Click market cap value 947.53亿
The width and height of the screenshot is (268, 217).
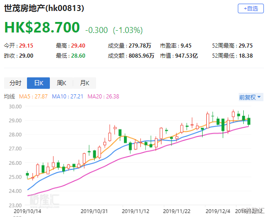pos(187,56)
